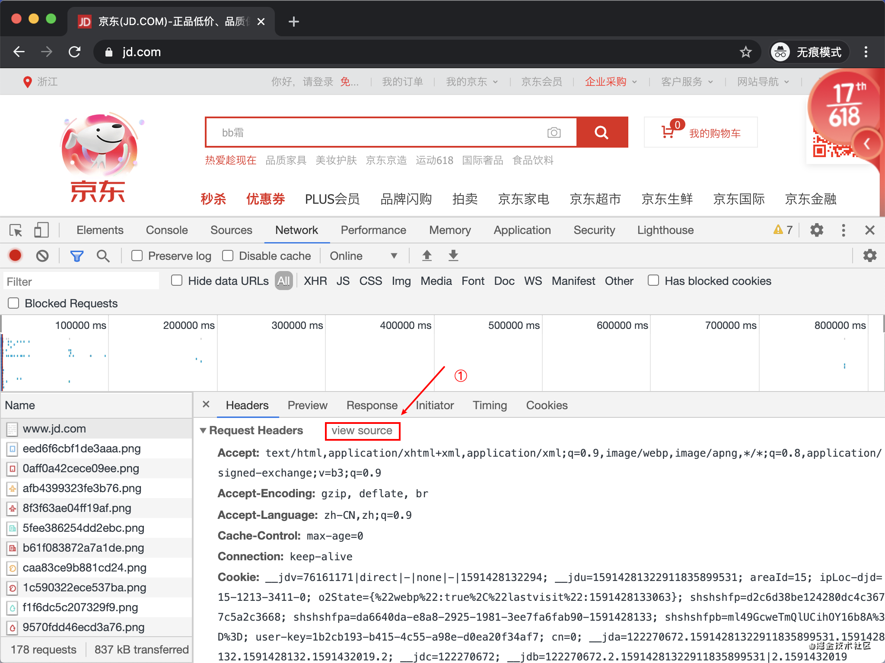Expand 企业采购 dropdown
The image size is (885, 663).
[611, 82]
